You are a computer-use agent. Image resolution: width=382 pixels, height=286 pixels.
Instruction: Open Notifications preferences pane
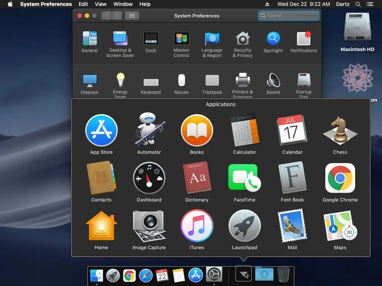coord(304,42)
